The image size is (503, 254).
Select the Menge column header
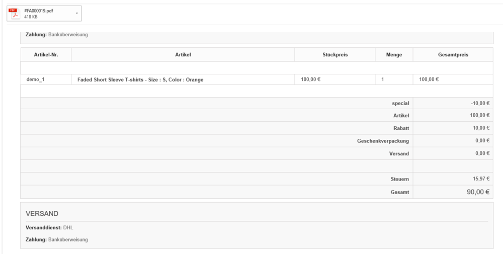point(394,55)
